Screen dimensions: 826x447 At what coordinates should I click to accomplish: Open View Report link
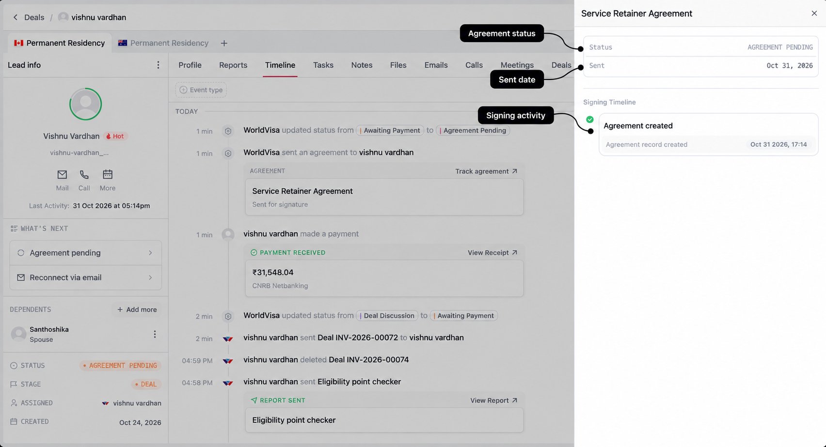pyautogui.click(x=493, y=401)
